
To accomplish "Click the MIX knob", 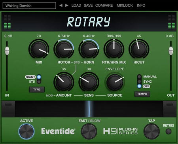I will click(39, 49).
